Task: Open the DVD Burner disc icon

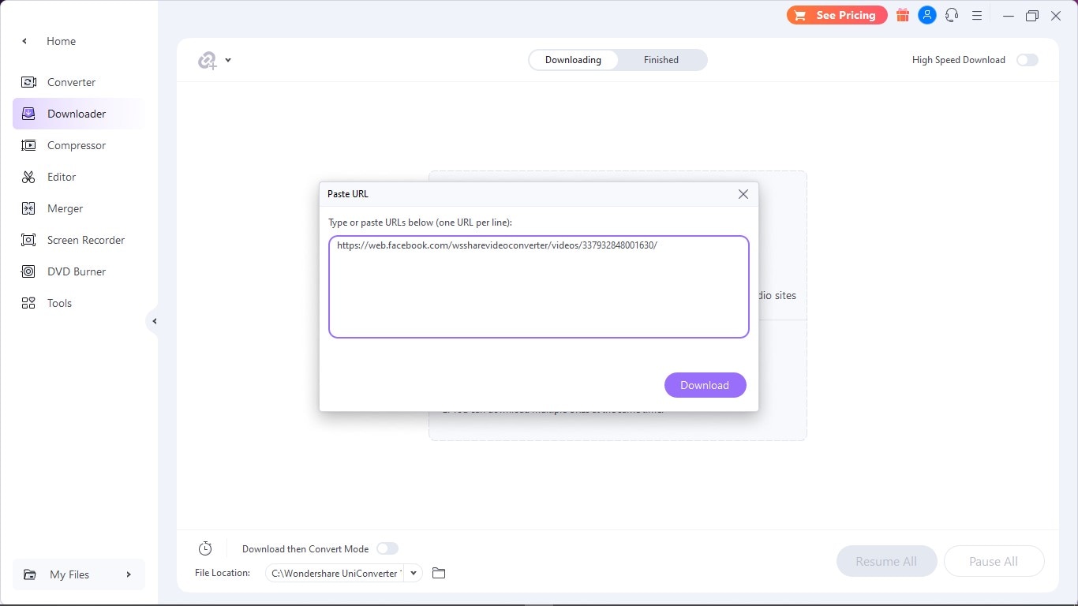Action: (x=28, y=271)
